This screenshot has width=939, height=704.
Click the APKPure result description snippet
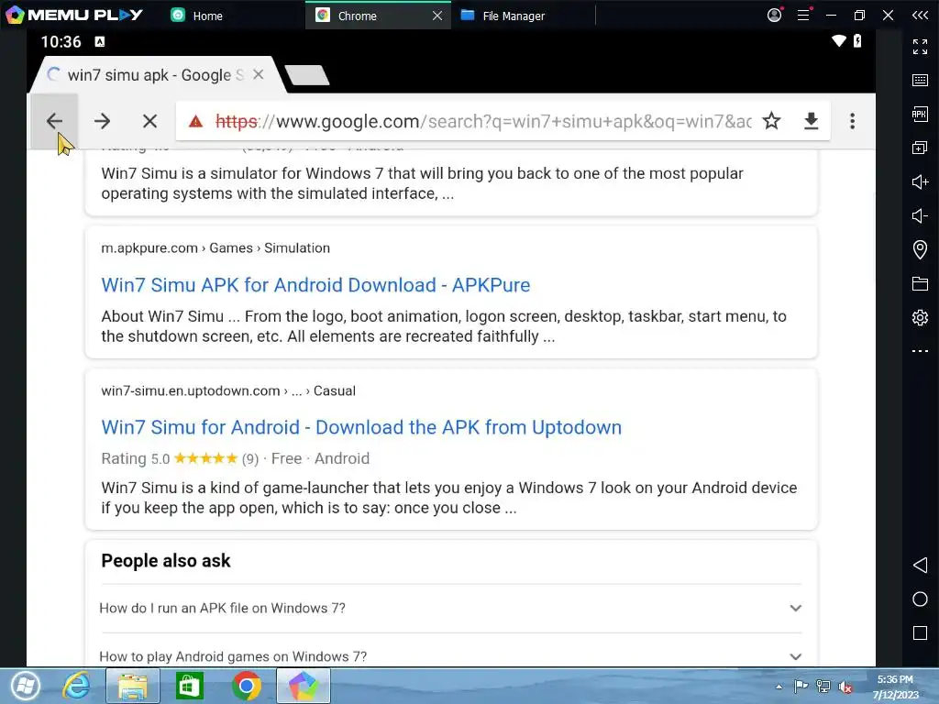tap(444, 326)
